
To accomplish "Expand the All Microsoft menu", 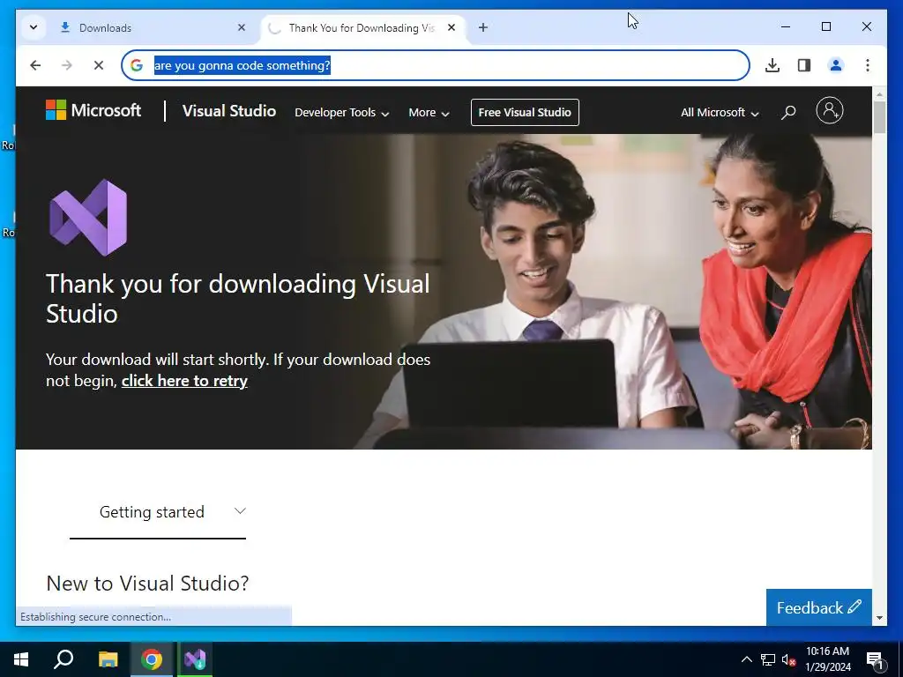I will (720, 113).
